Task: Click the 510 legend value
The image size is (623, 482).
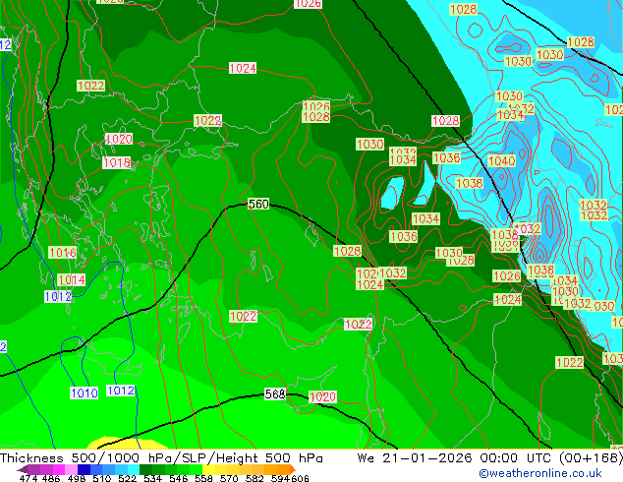Action: (x=102, y=478)
